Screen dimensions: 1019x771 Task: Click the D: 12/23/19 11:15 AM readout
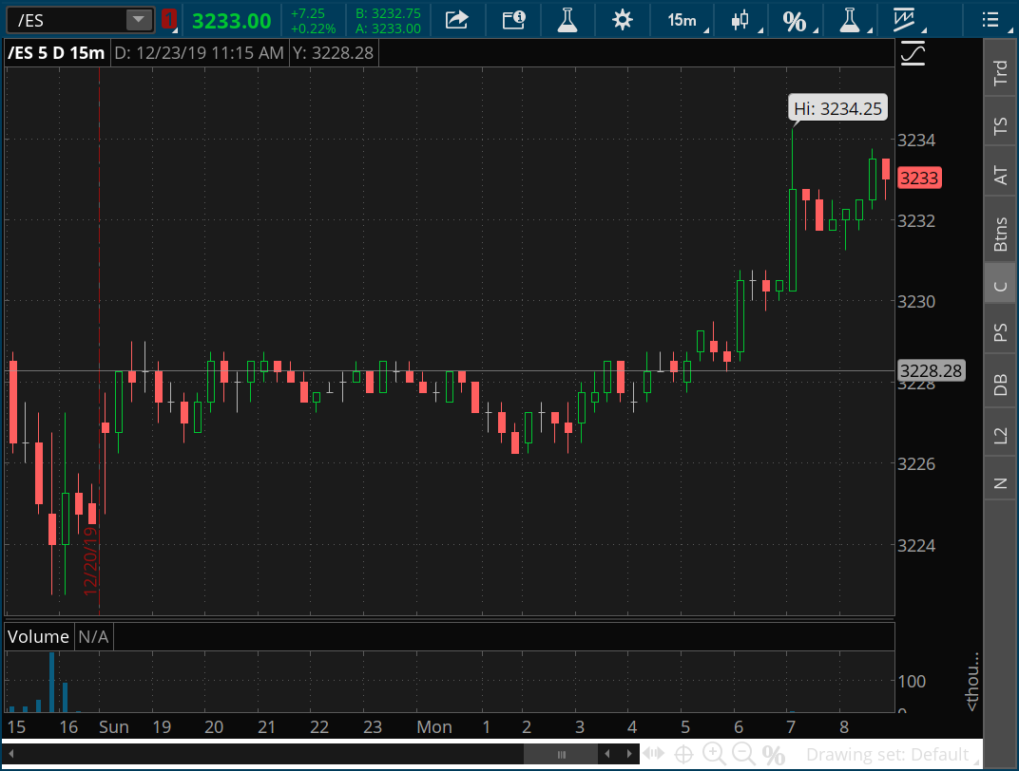click(199, 53)
